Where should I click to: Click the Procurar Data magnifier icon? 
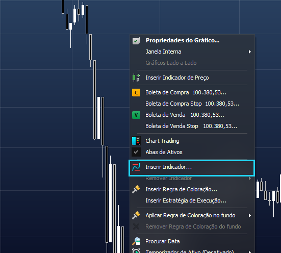point(136,241)
